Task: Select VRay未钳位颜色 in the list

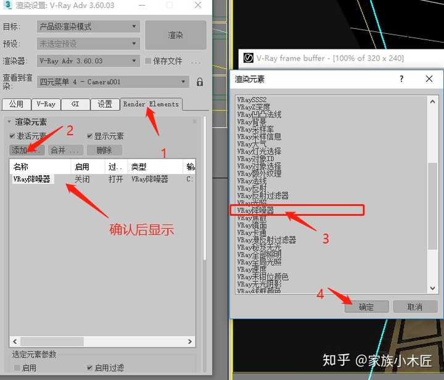Action: (263, 276)
